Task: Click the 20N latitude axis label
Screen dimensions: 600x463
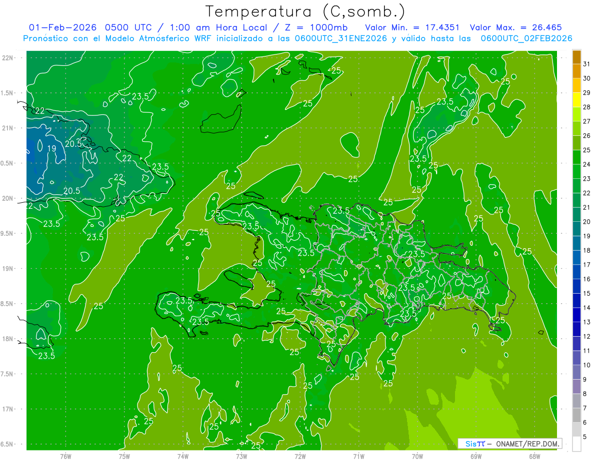Action: 8,198
